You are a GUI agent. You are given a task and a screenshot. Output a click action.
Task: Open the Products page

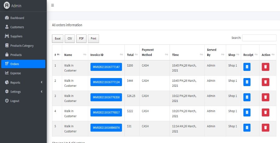tap(23, 55)
